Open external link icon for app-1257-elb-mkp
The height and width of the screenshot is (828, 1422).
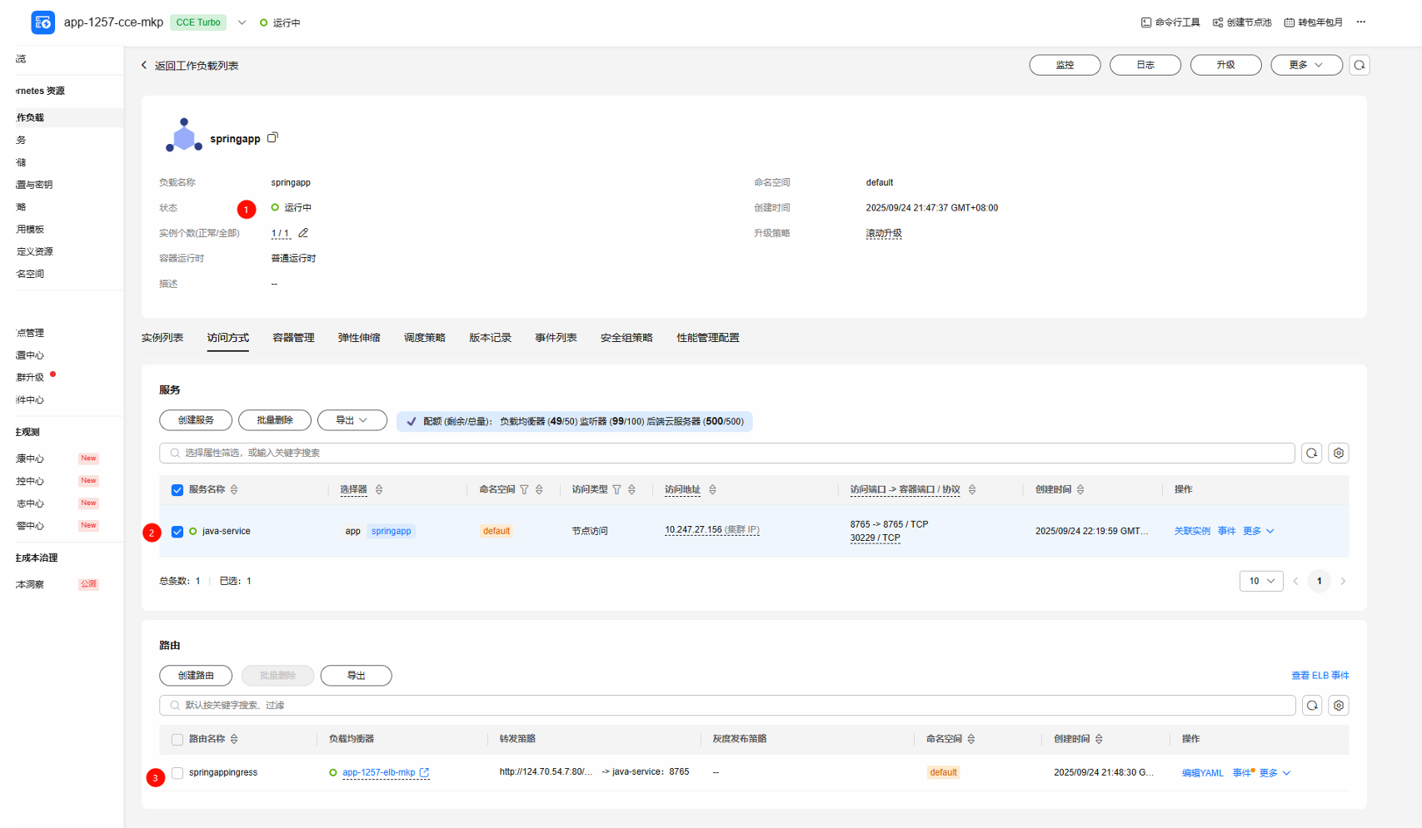pyautogui.click(x=425, y=772)
